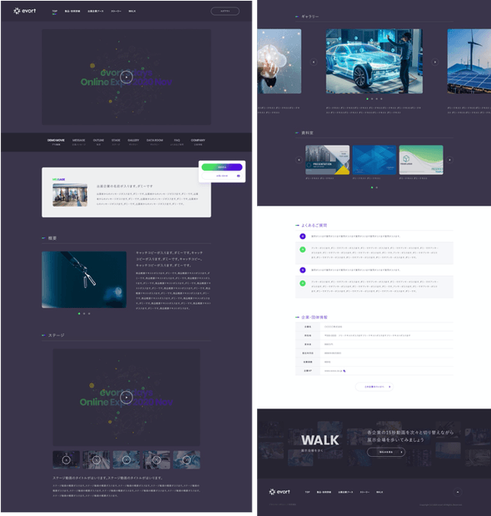Click the green-purple gradient floating button
The image size is (491, 516).
pyautogui.click(x=222, y=166)
